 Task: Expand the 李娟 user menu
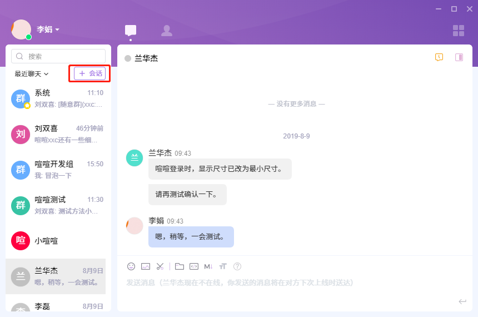(48, 29)
